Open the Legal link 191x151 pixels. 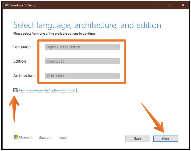(x=63, y=138)
